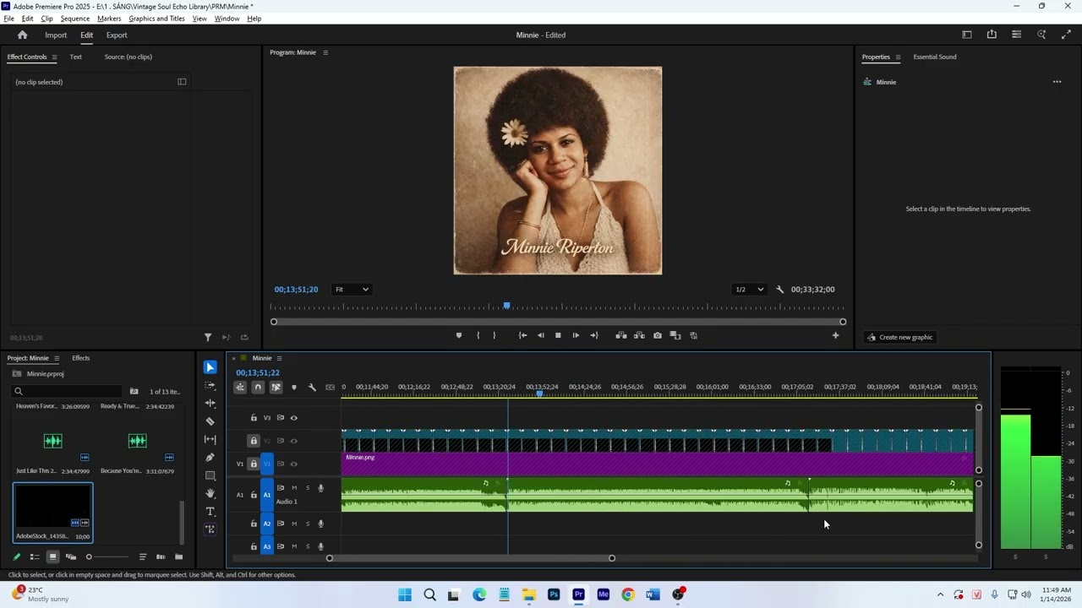This screenshot has height=608, width=1082.
Task: Select the Pen tool
Action: [210, 458]
